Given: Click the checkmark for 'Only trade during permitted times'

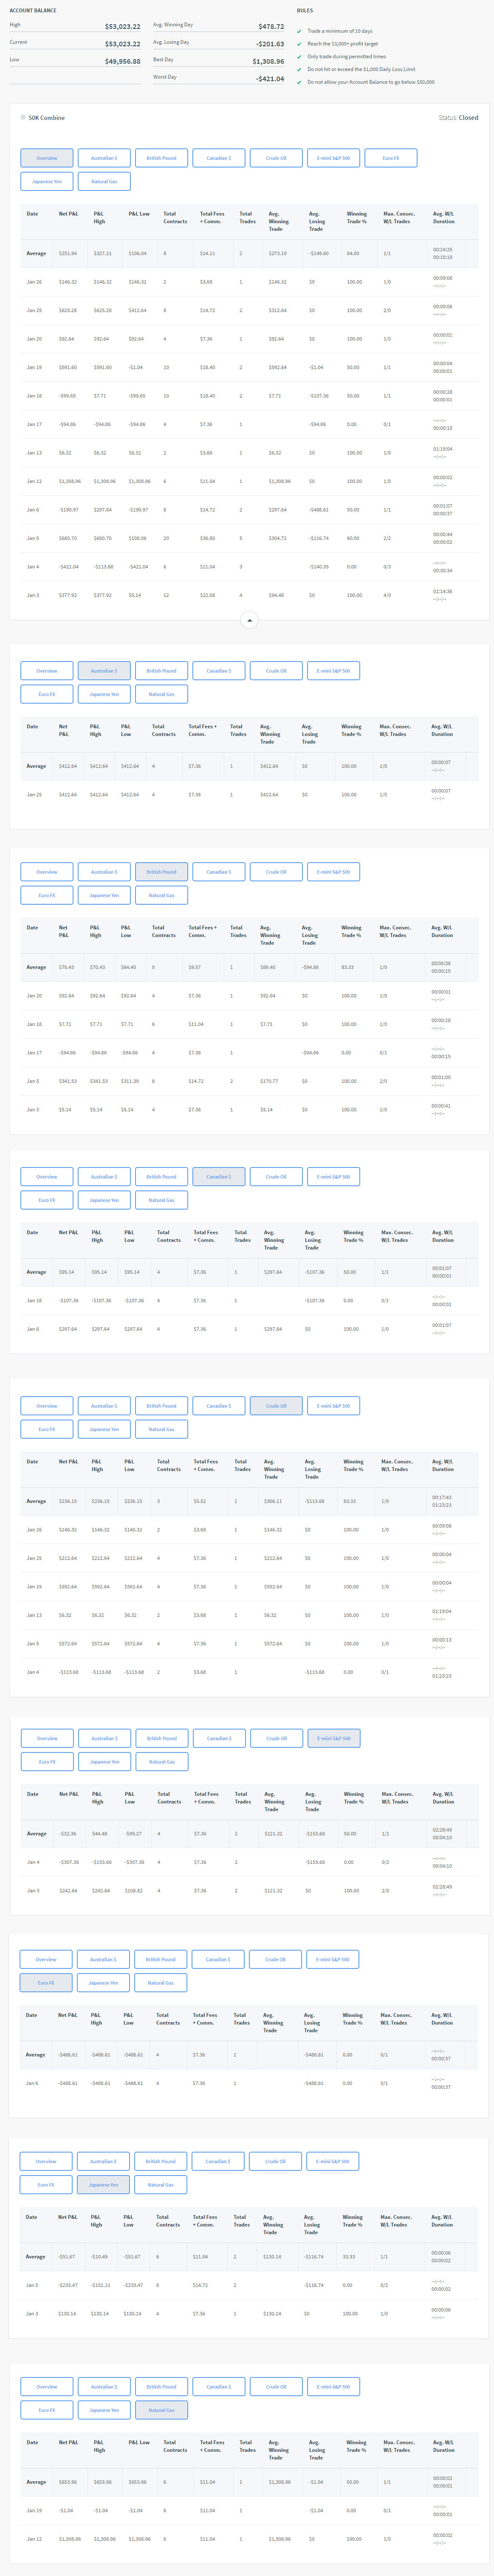Looking at the screenshot, I should [299, 57].
